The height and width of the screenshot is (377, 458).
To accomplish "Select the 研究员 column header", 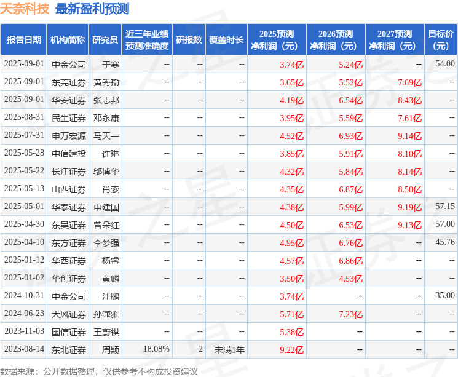I will [105, 39].
